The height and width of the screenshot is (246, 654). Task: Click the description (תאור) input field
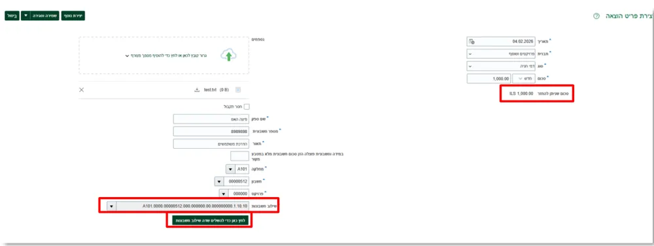tap(211, 144)
